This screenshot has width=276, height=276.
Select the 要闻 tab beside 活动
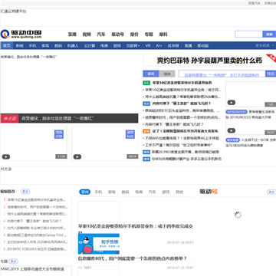[151, 74]
